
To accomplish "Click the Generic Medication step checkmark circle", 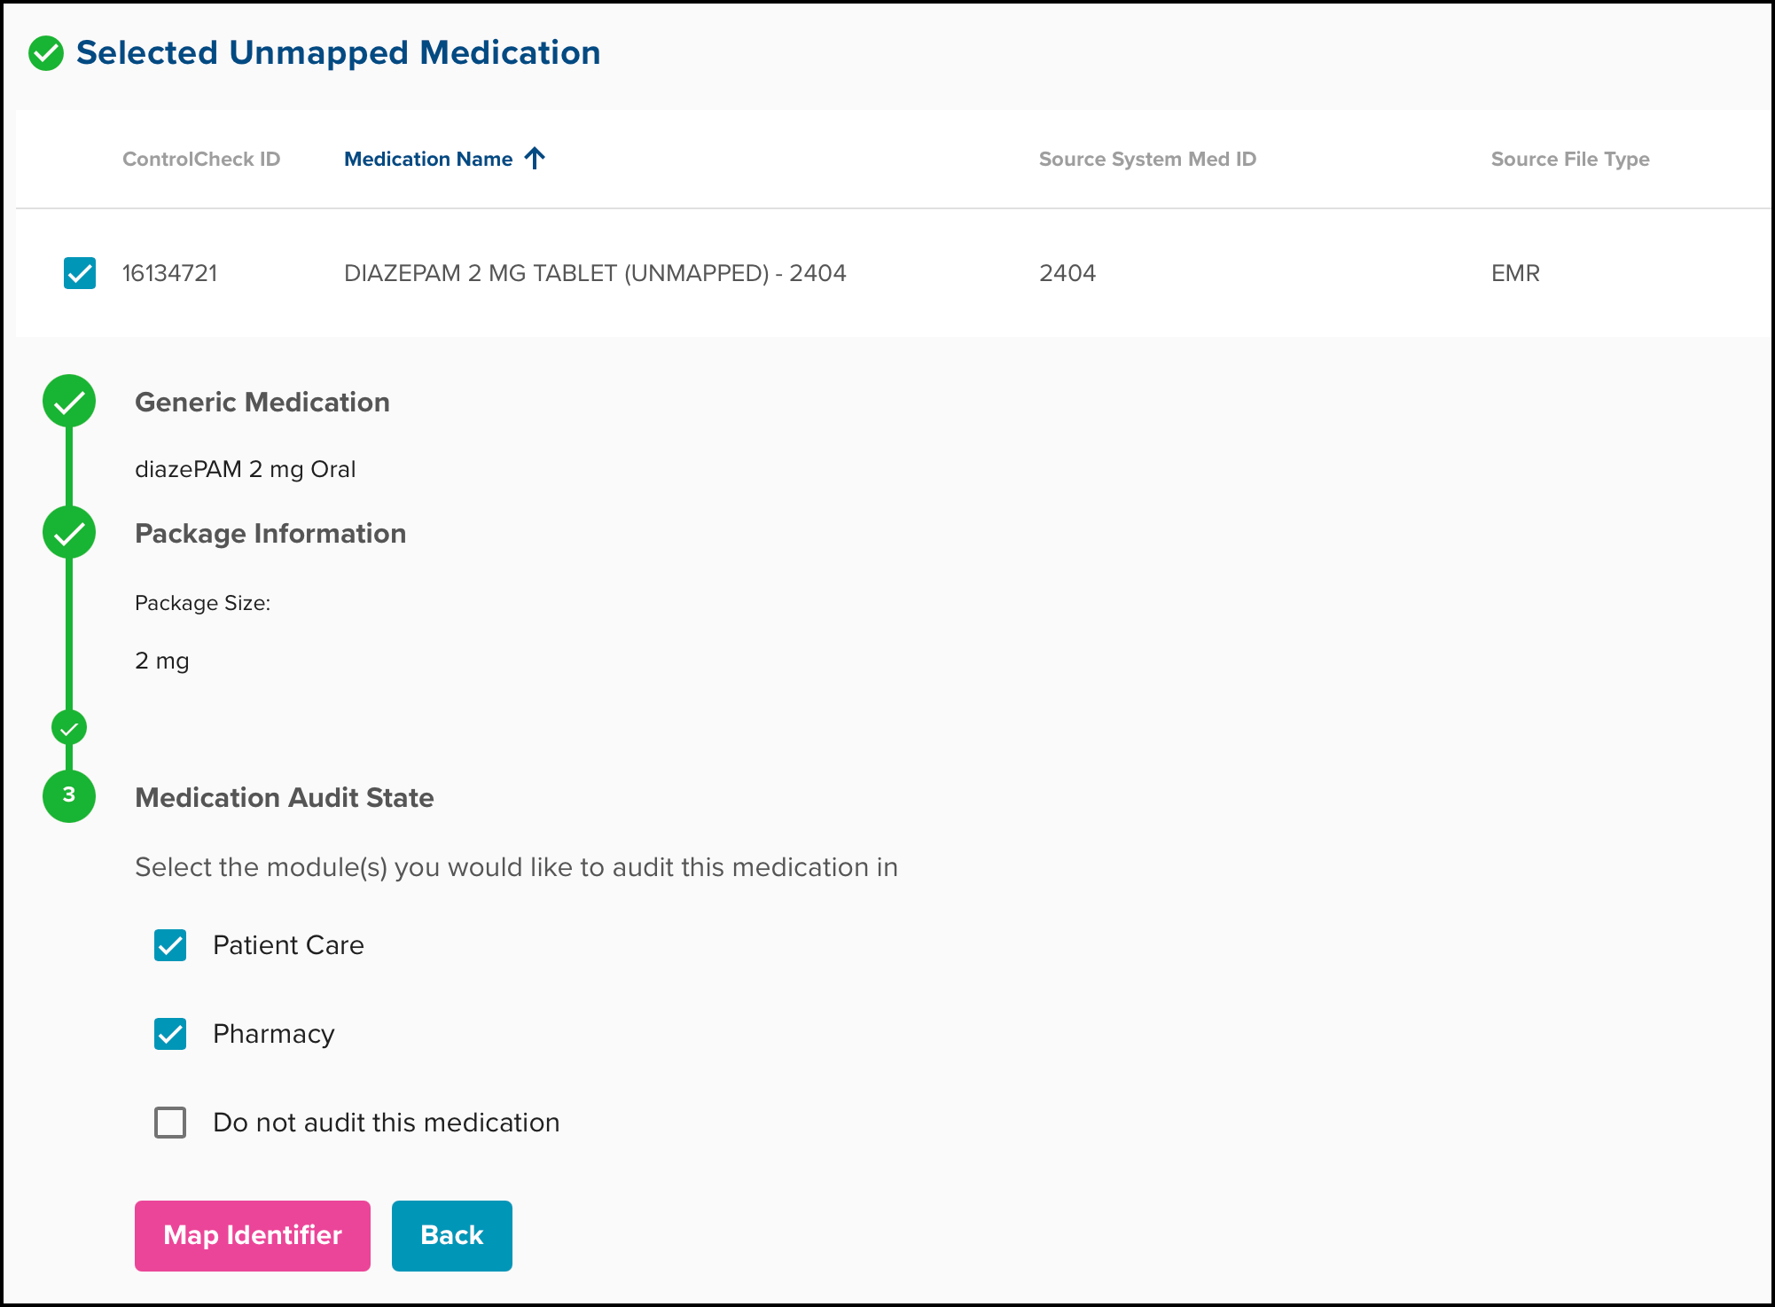I will 69,402.
